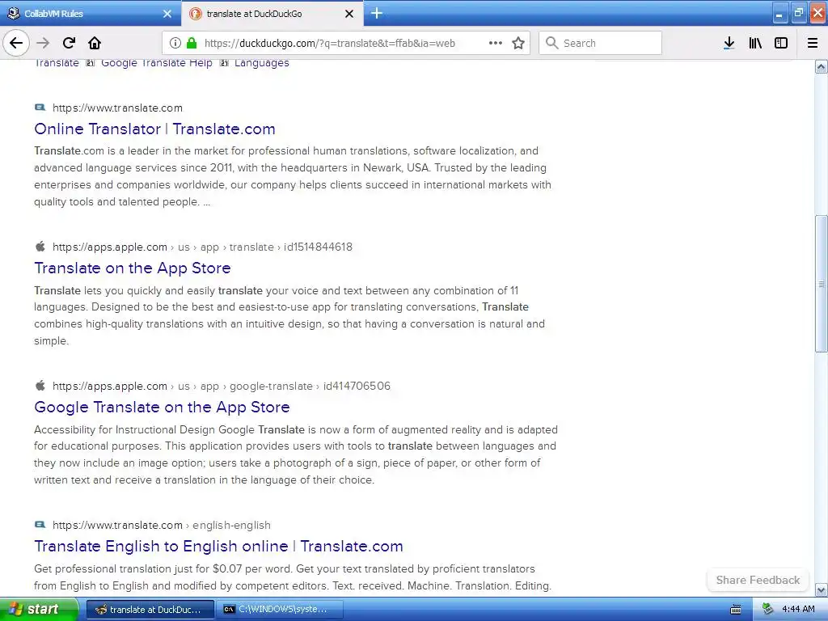Click the magnifier icon in Search box
The height and width of the screenshot is (621, 828).
(x=551, y=43)
